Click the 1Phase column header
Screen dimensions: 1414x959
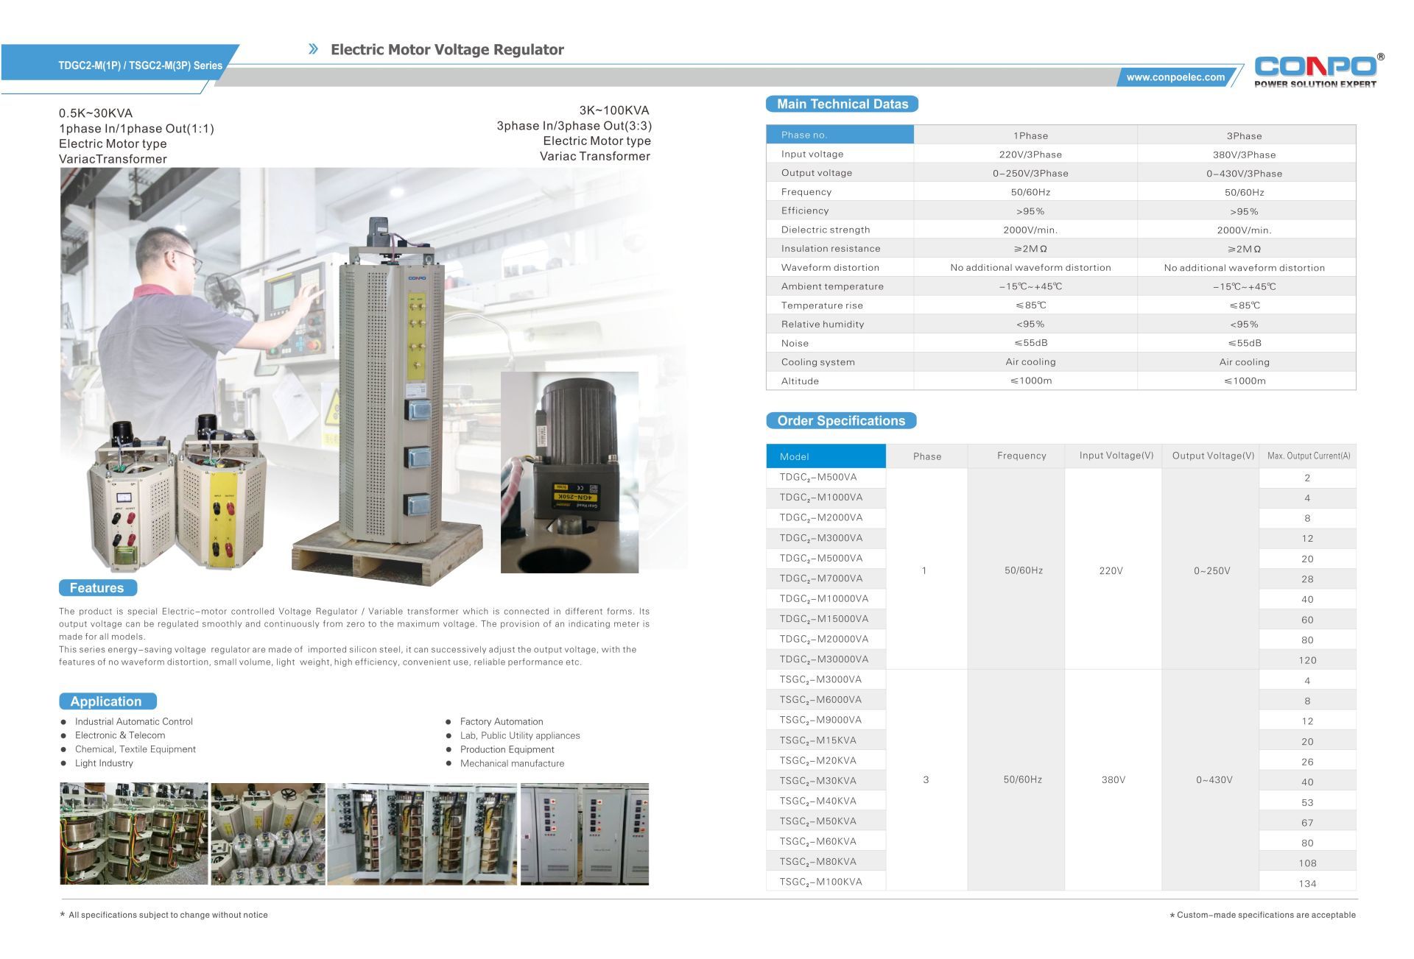pos(1030,135)
